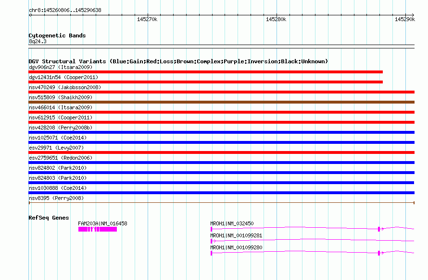Select the blue bar of nsv1030888

pos(221,193)
